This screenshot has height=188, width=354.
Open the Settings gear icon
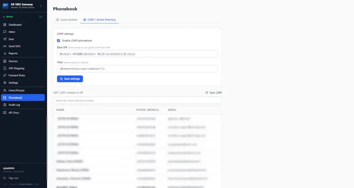click(x=5, y=83)
